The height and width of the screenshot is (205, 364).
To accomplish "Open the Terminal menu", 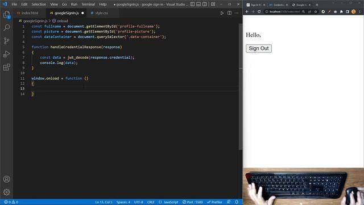I will click(88, 4).
